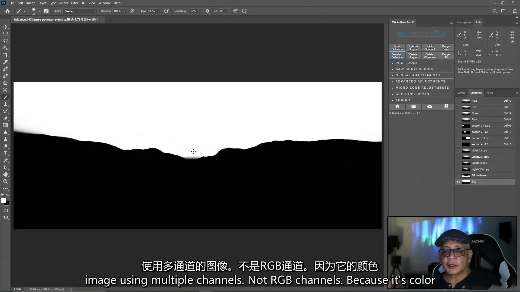Select the Dodge tool
Screen dimensions: 520x292
coord(5,147)
